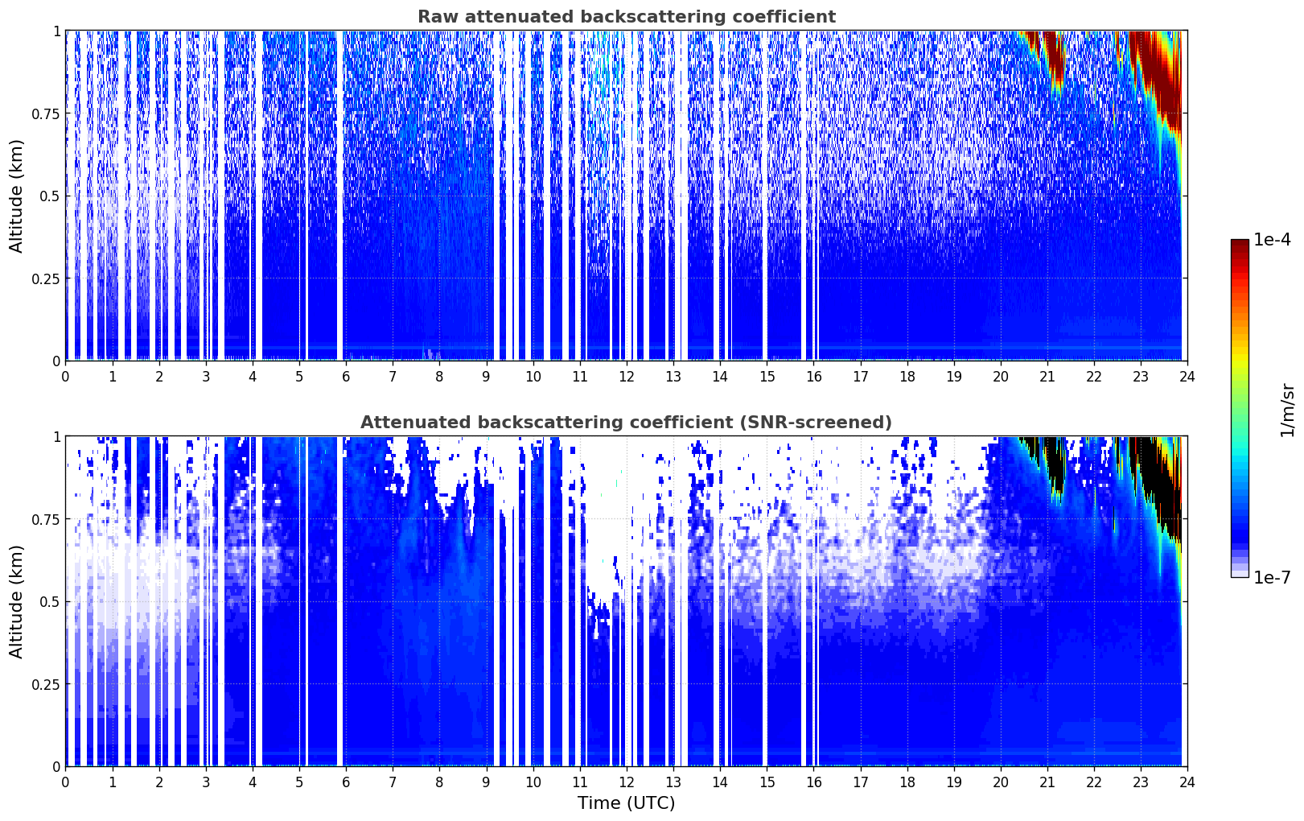The width and height of the screenshot is (1304, 821).
Task: Select the 'Time (UTC)' axis label
Action: (x=626, y=803)
